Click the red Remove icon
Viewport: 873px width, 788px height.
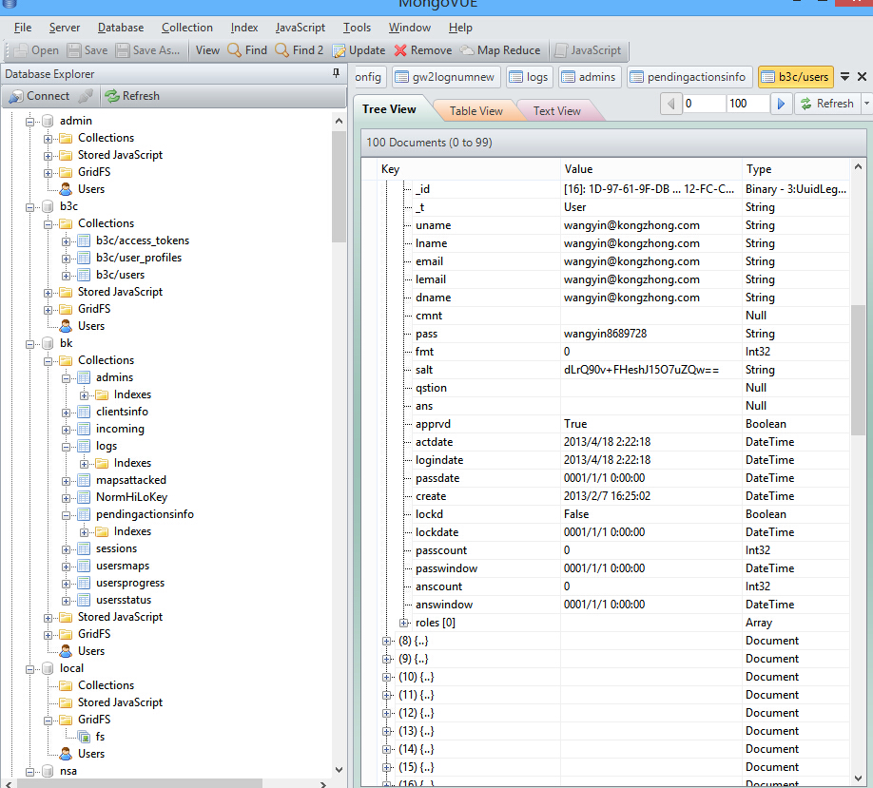coord(400,50)
